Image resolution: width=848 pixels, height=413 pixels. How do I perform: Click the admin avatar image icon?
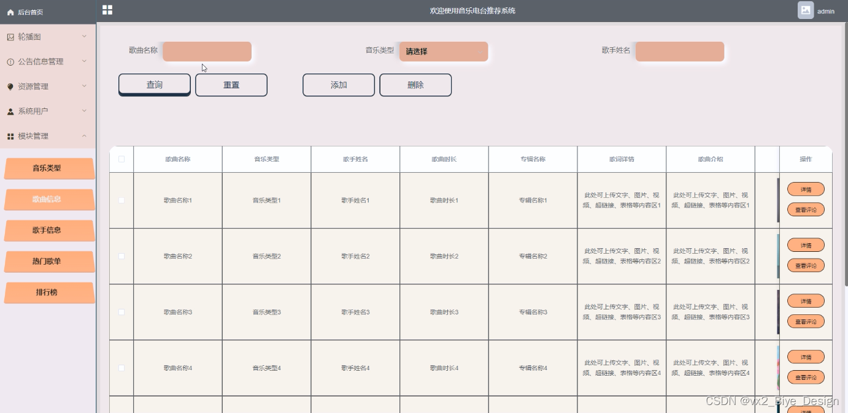click(806, 10)
